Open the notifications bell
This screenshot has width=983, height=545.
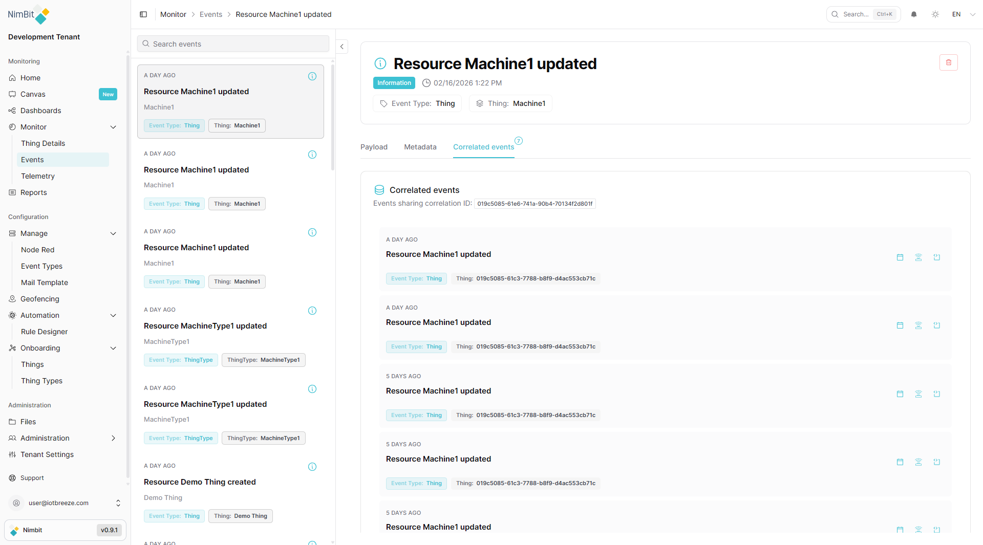click(x=914, y=14)
